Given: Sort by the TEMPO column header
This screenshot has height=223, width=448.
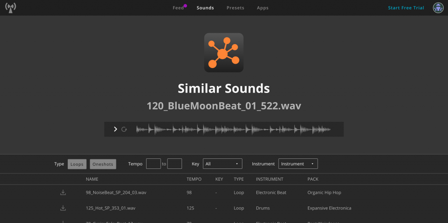Looking at the screenshot, I should coord(194,179).
